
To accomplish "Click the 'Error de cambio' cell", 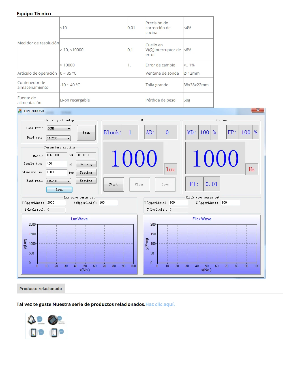I will pos(164,65).
